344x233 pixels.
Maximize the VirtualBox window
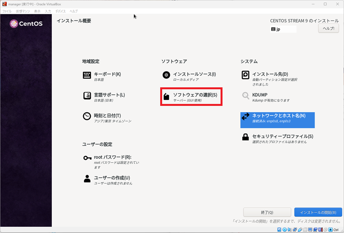[x=325, y=4]
